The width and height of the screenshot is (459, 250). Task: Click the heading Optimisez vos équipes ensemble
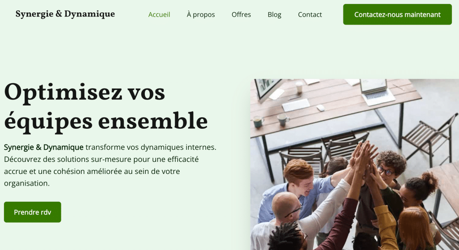[x=106, y=106]
